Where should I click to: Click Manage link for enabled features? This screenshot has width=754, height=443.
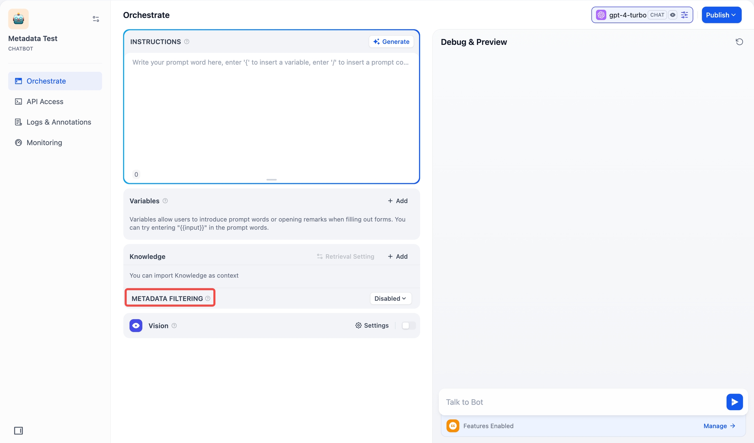point(719,426)
